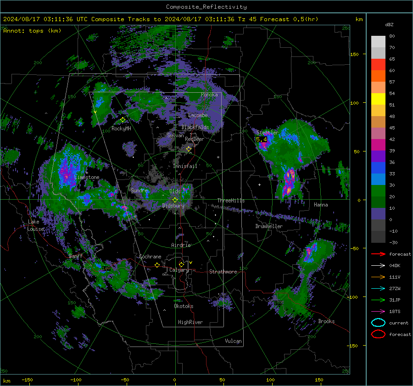Click the Lacombe town label

coord(198,115)
